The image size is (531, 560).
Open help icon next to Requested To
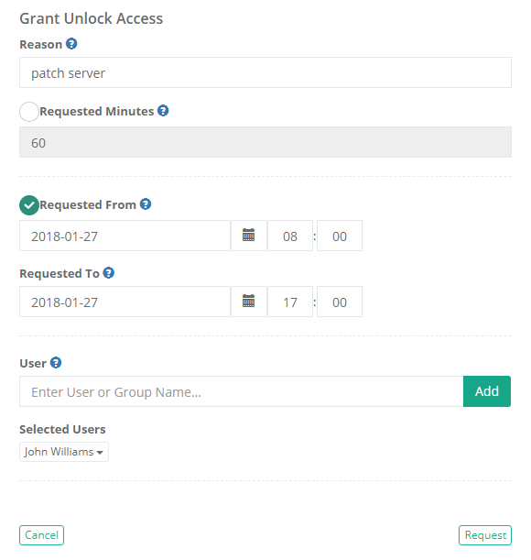point(108,272)
